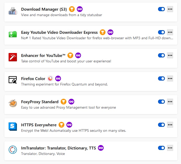
Task: Click the Download Manager (S3) extension icon
Action: [13, 11]
